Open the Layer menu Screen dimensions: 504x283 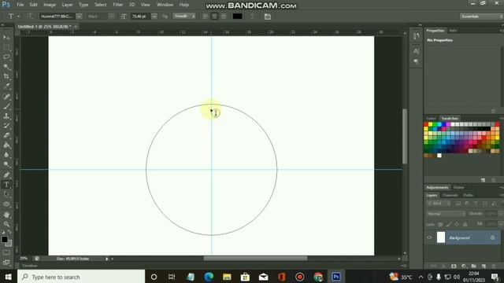(x=67, y=5)
